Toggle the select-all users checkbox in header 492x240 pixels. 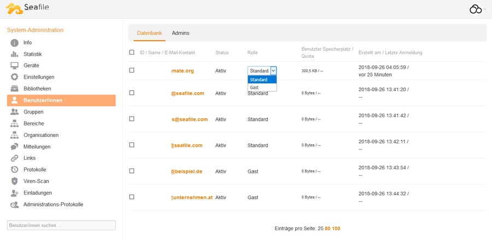(x=132, y=52)
